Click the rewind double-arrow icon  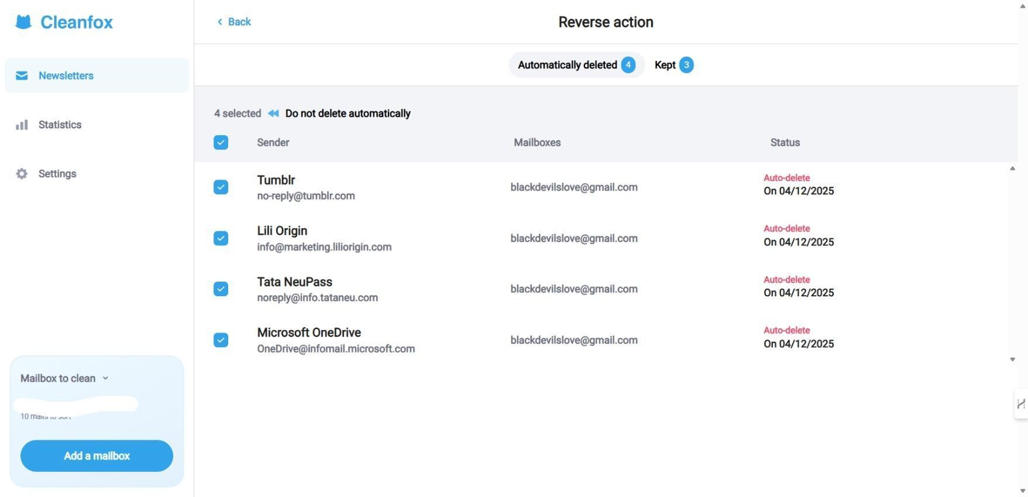(273, 114)
